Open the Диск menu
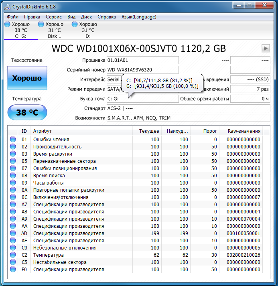 86,17
